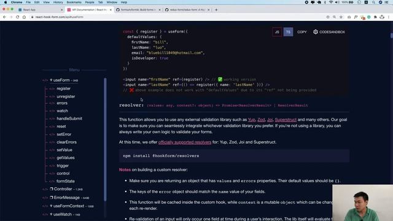The image size is (393, 221).
Task: Open the Chrome File menu
Action: tap(28, 2)
